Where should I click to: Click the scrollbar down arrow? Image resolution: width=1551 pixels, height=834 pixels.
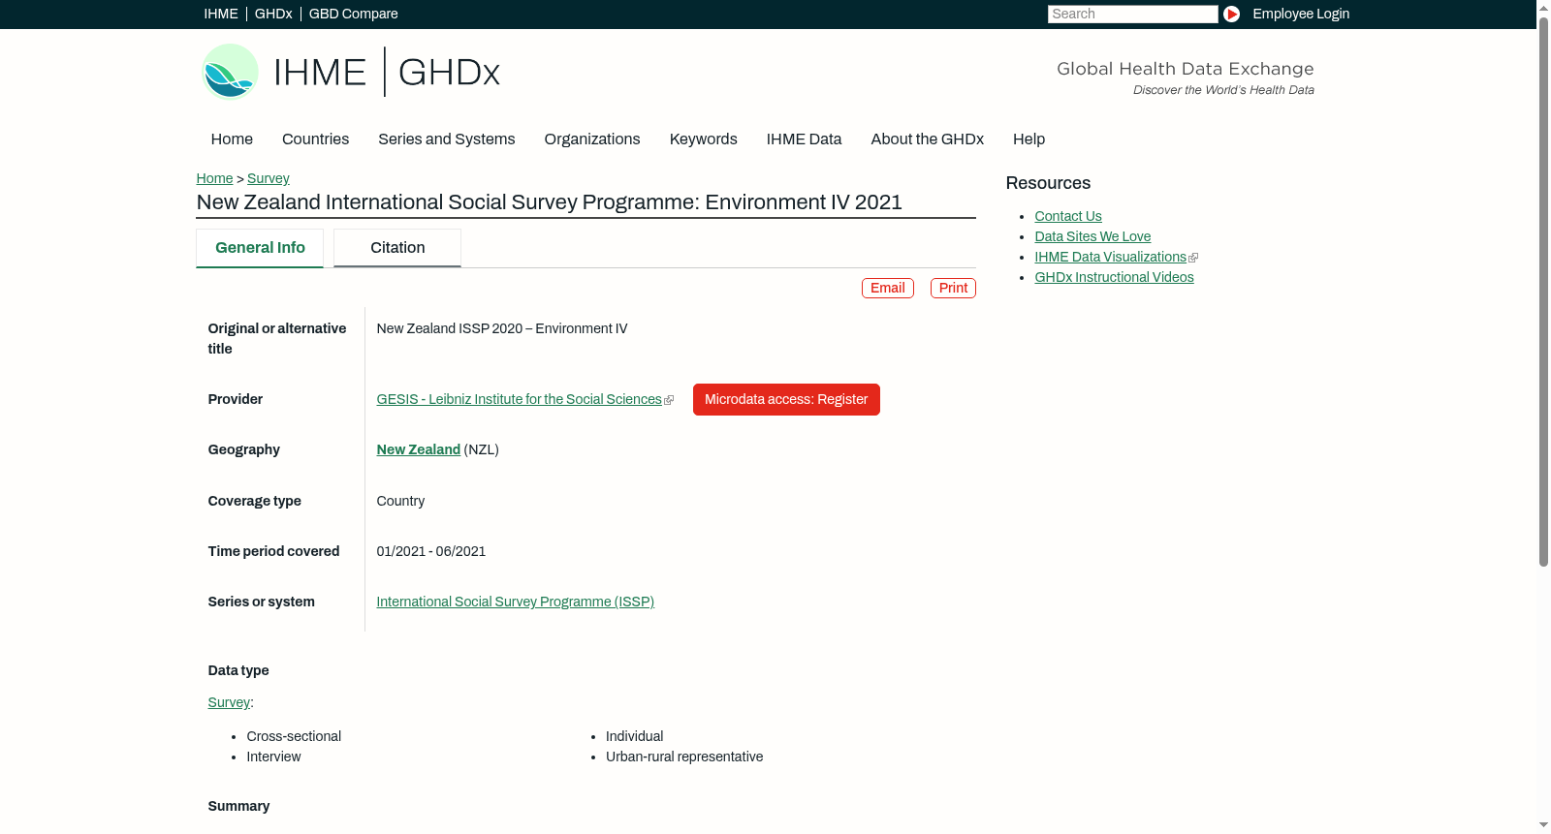pyautogui.click(x=1543, y=826)
